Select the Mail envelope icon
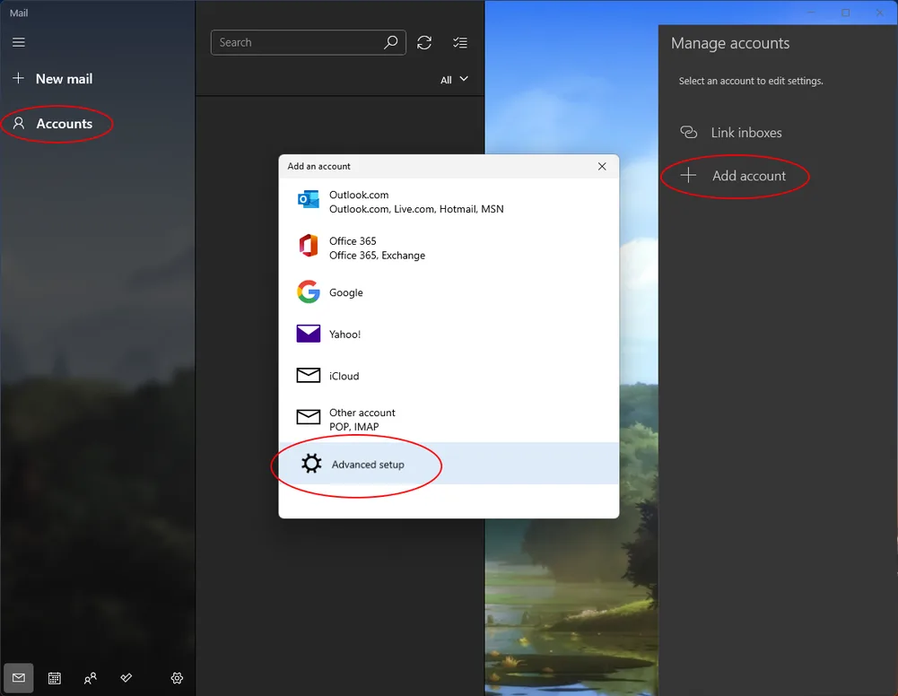The image size is (898, 696). 19,678
